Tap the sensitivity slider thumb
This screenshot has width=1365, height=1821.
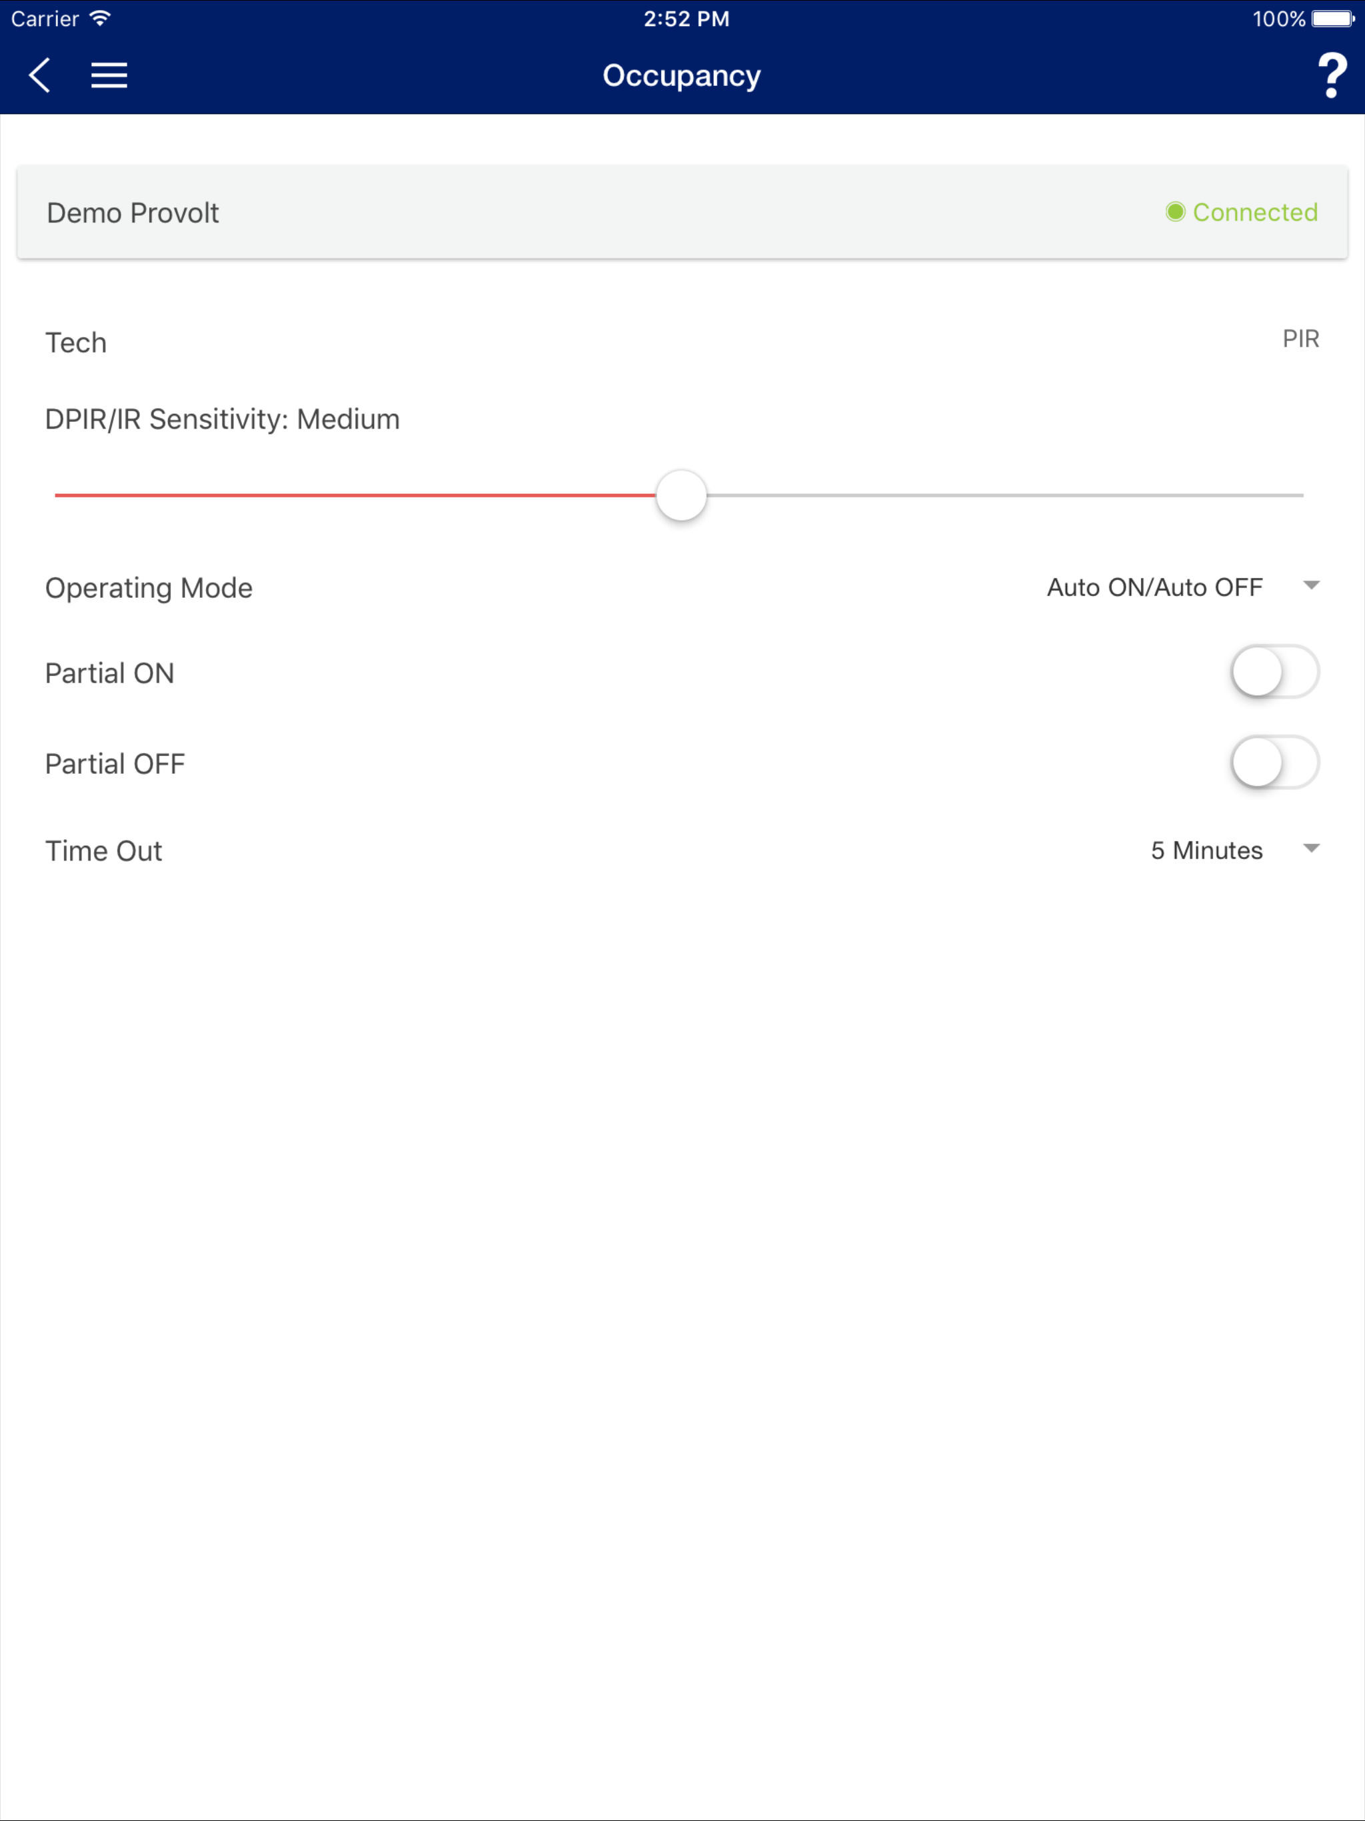click(x=682, y=496)
